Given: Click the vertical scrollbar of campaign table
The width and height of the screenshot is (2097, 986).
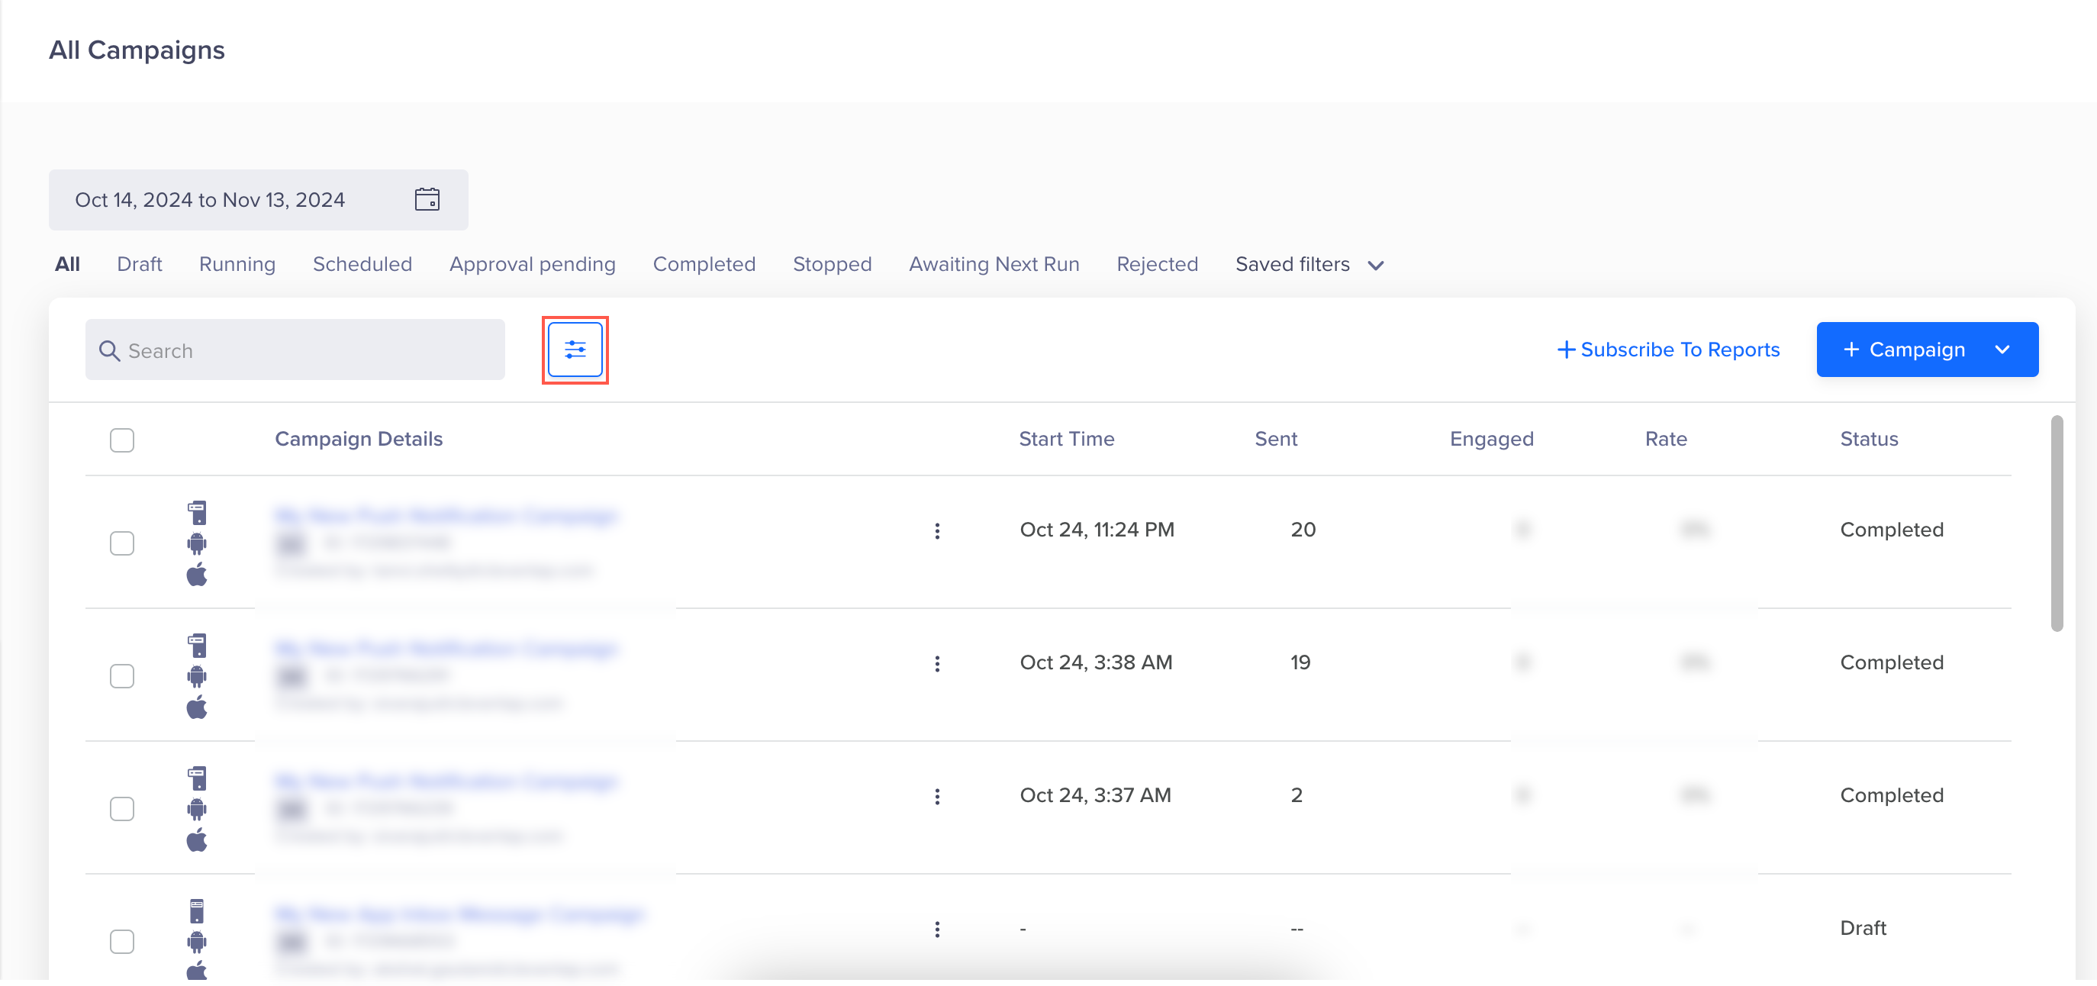Looking at the screenshot, I should tap(2057, 523).
